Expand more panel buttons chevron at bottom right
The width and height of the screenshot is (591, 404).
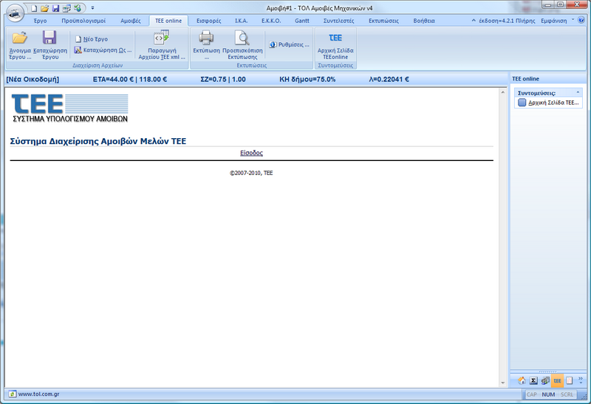581,380
